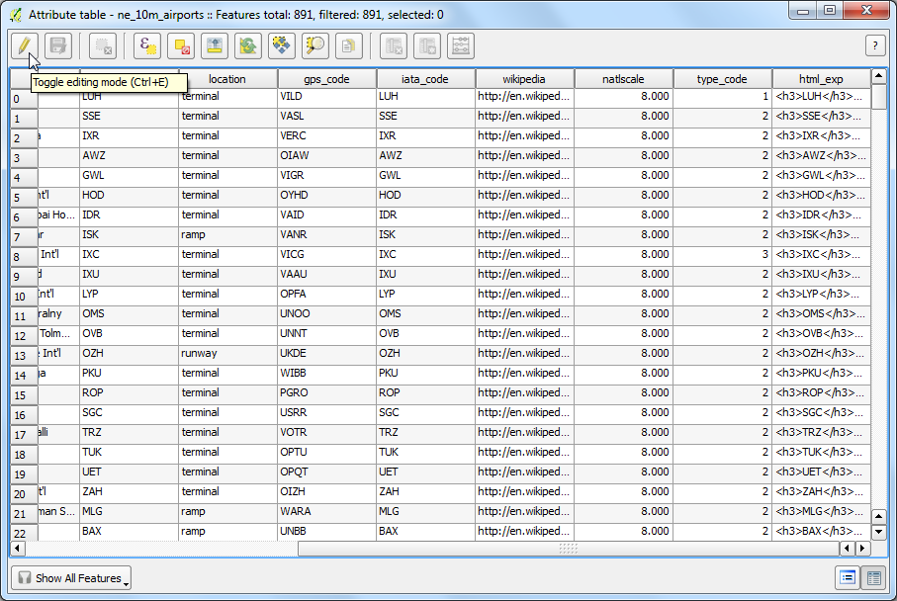
Task: Click the New column icon
Action: pyautogui.click(x=427, y=45)
